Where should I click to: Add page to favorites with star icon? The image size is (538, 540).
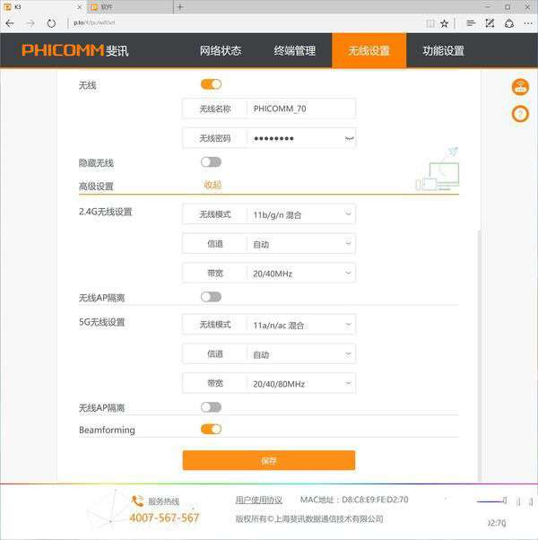click(x=445, y=23)
